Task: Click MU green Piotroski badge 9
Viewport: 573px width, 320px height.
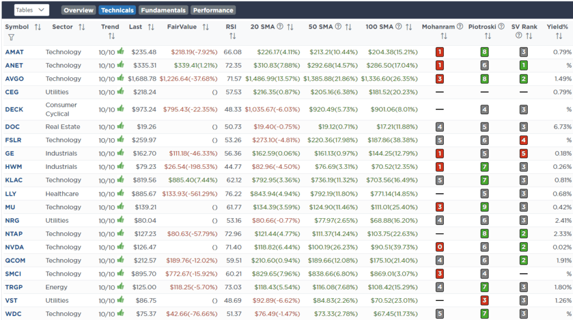Action: coord(485,207)
